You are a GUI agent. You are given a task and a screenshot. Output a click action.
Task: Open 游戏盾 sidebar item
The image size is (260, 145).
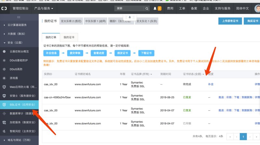pyautogui.click(x=19, y=78)
